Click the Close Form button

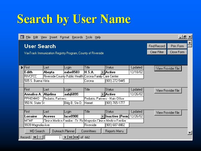(177, 52)
